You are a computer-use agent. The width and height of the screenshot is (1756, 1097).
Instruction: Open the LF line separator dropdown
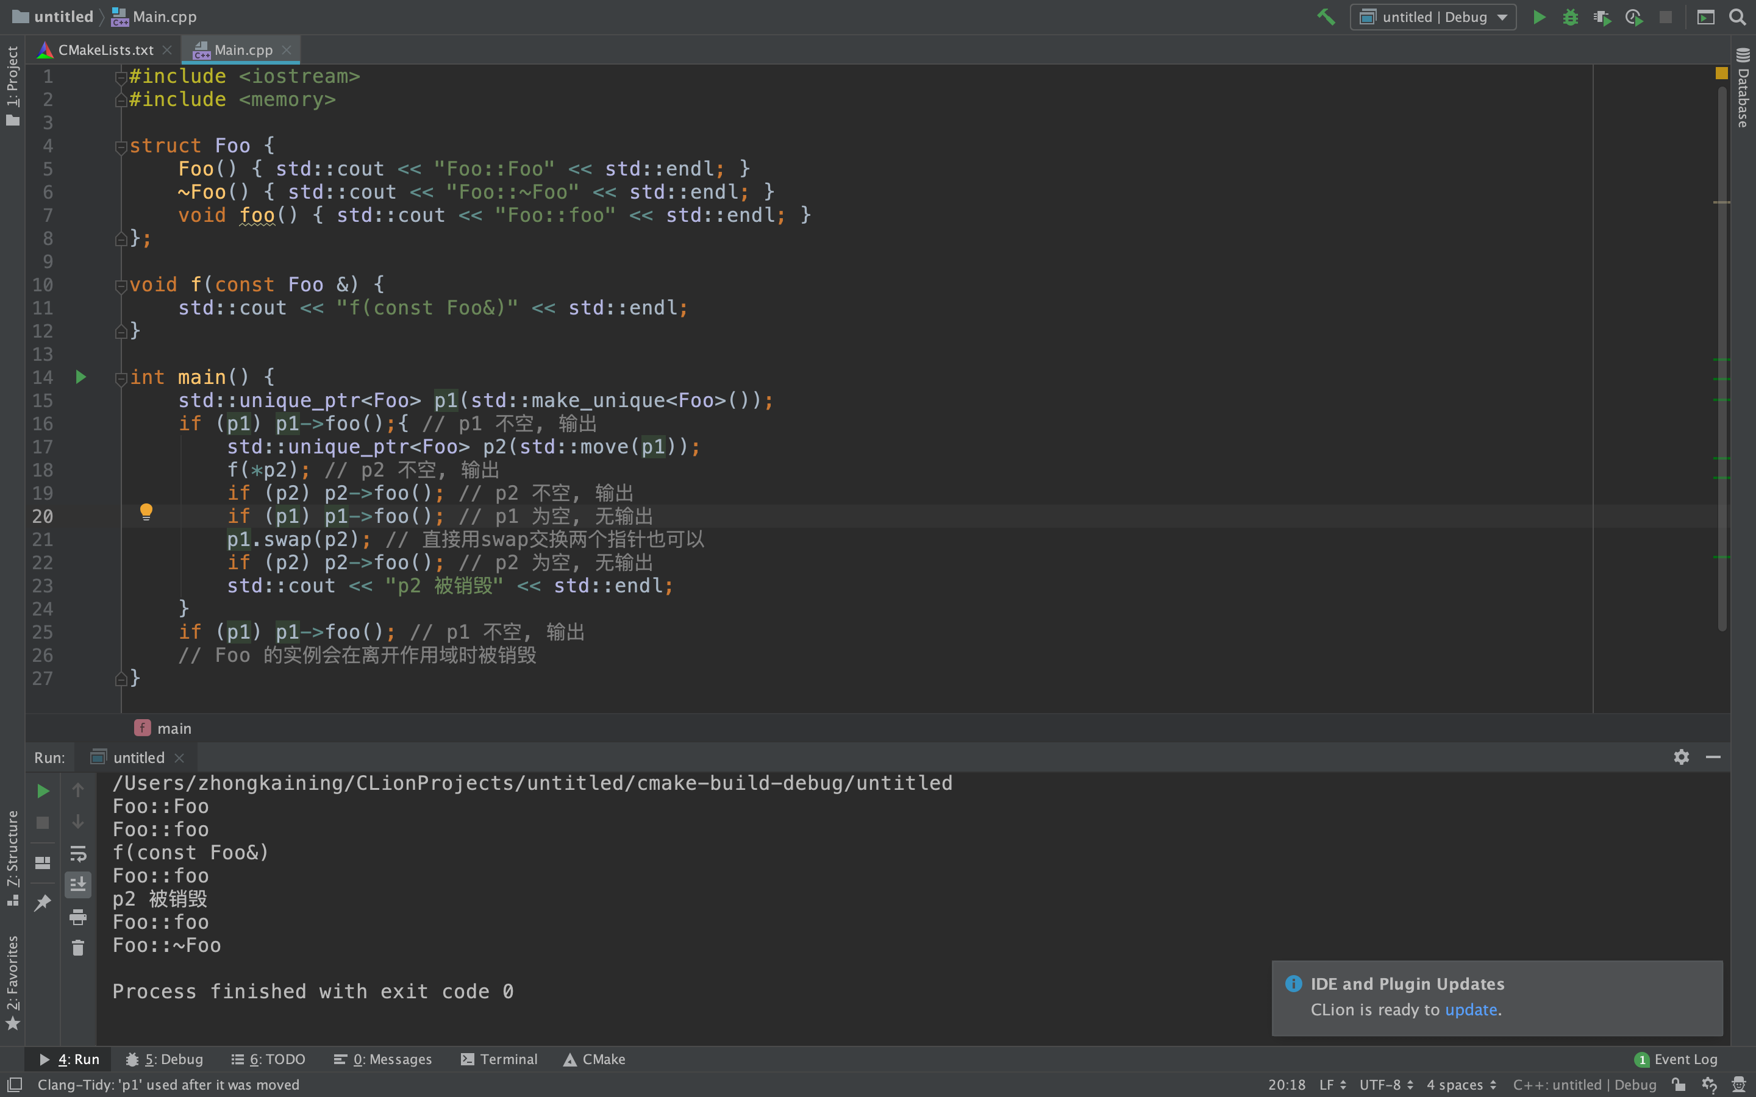click(x=1332, y=1085)
